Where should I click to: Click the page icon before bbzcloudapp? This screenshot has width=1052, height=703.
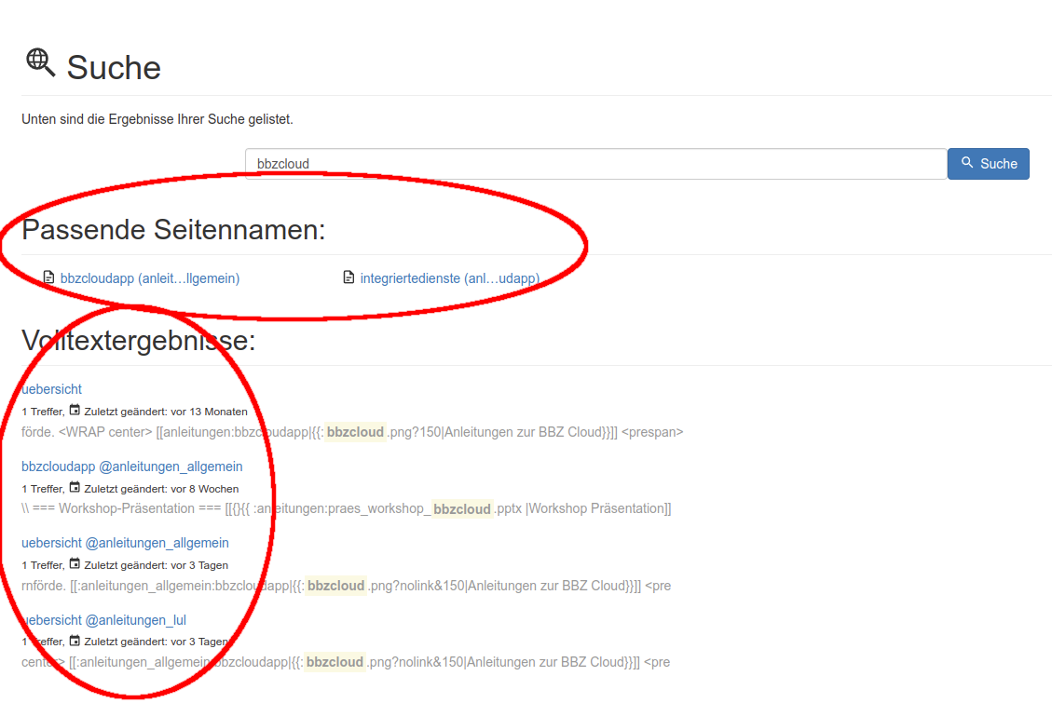click(x=49, y=277)
